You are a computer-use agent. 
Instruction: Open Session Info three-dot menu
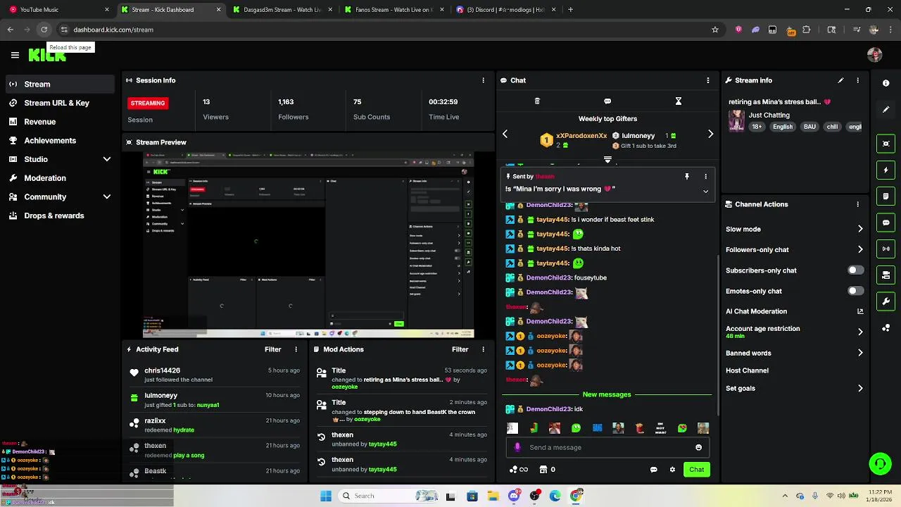[483, 80]
